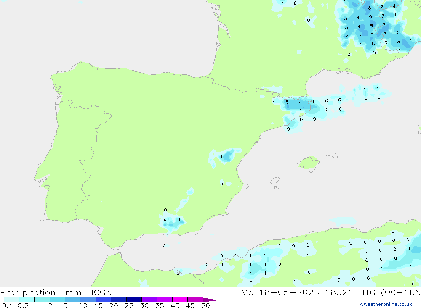Click the Ibiza island on the map
Viewport: 421px width, 308px height.
pos(275,181)
